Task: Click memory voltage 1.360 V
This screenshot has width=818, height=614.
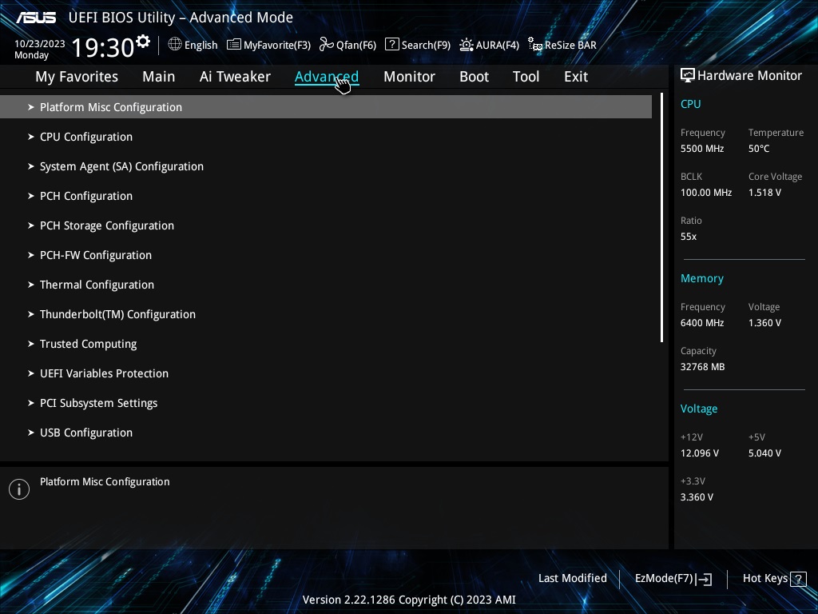Action: tap(764, 323)
